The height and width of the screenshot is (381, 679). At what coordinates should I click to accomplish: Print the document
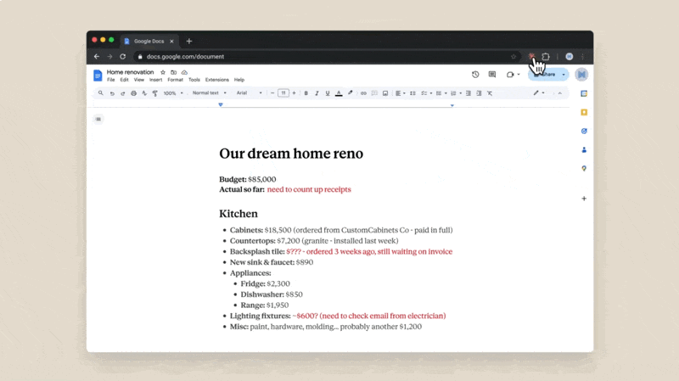[134, 93]
